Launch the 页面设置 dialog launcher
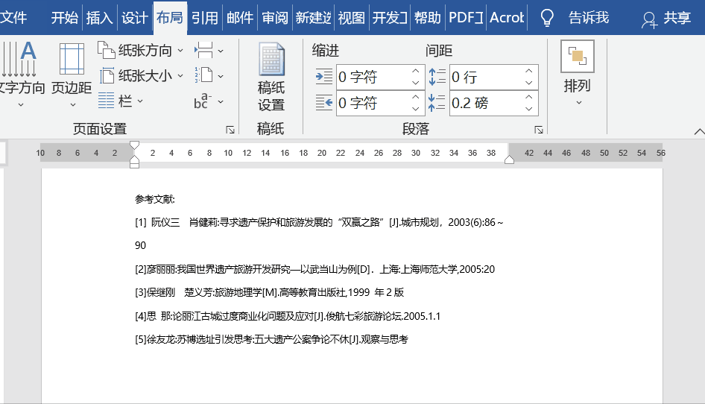Image resolution: width=705 pixels, height=404 pixels. (x=230, y=130)
